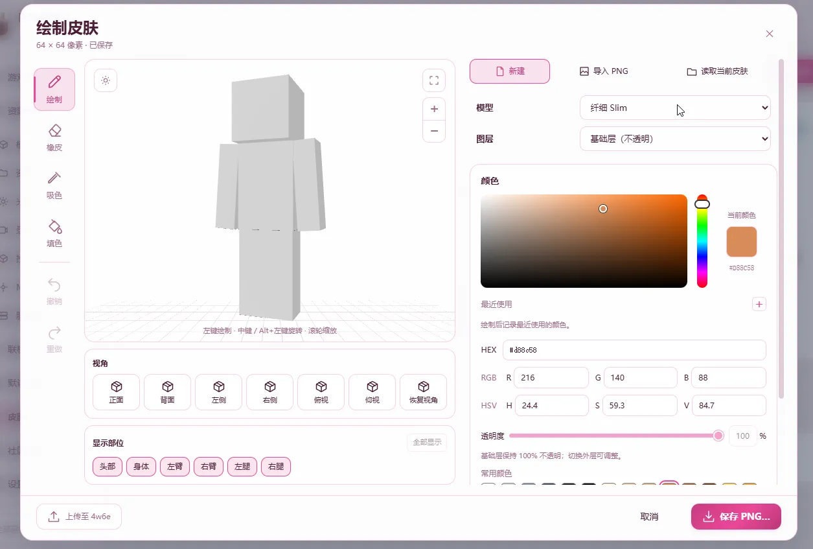Focus the R value field showing 216
The width and height of the screenshot is (813, 549).
pos(551,377)
